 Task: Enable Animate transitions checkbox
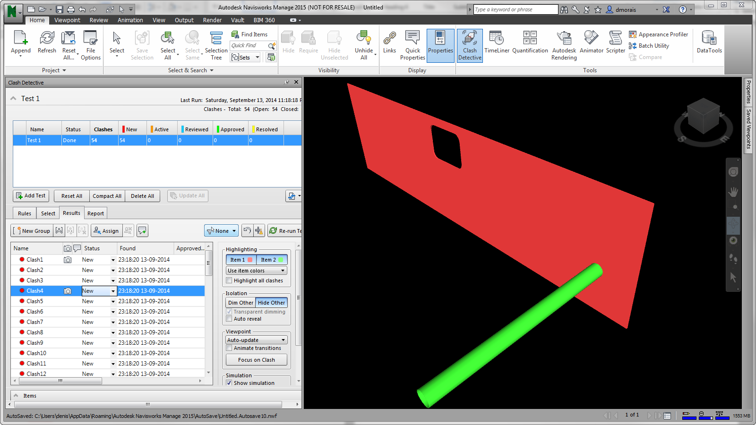tap(229, 348)
